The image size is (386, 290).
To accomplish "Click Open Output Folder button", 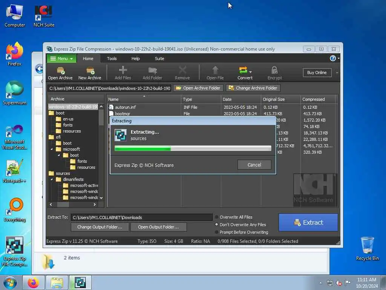I will [x=158, y=227].
